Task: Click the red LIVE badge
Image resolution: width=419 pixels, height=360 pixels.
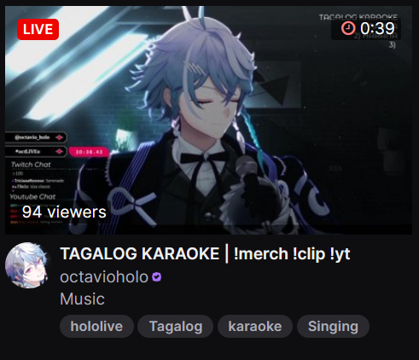Action: (x=38, y=29)
